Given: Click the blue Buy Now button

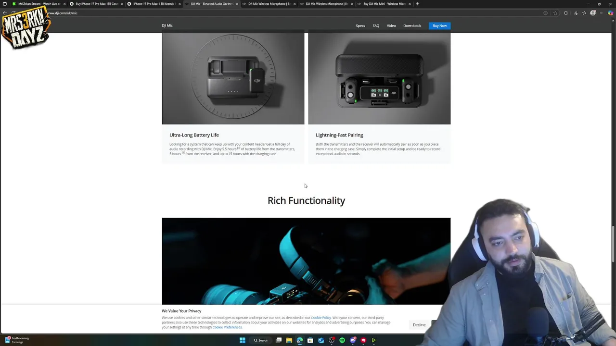Looking at the screenshot, I should click(x=439, y=25).
